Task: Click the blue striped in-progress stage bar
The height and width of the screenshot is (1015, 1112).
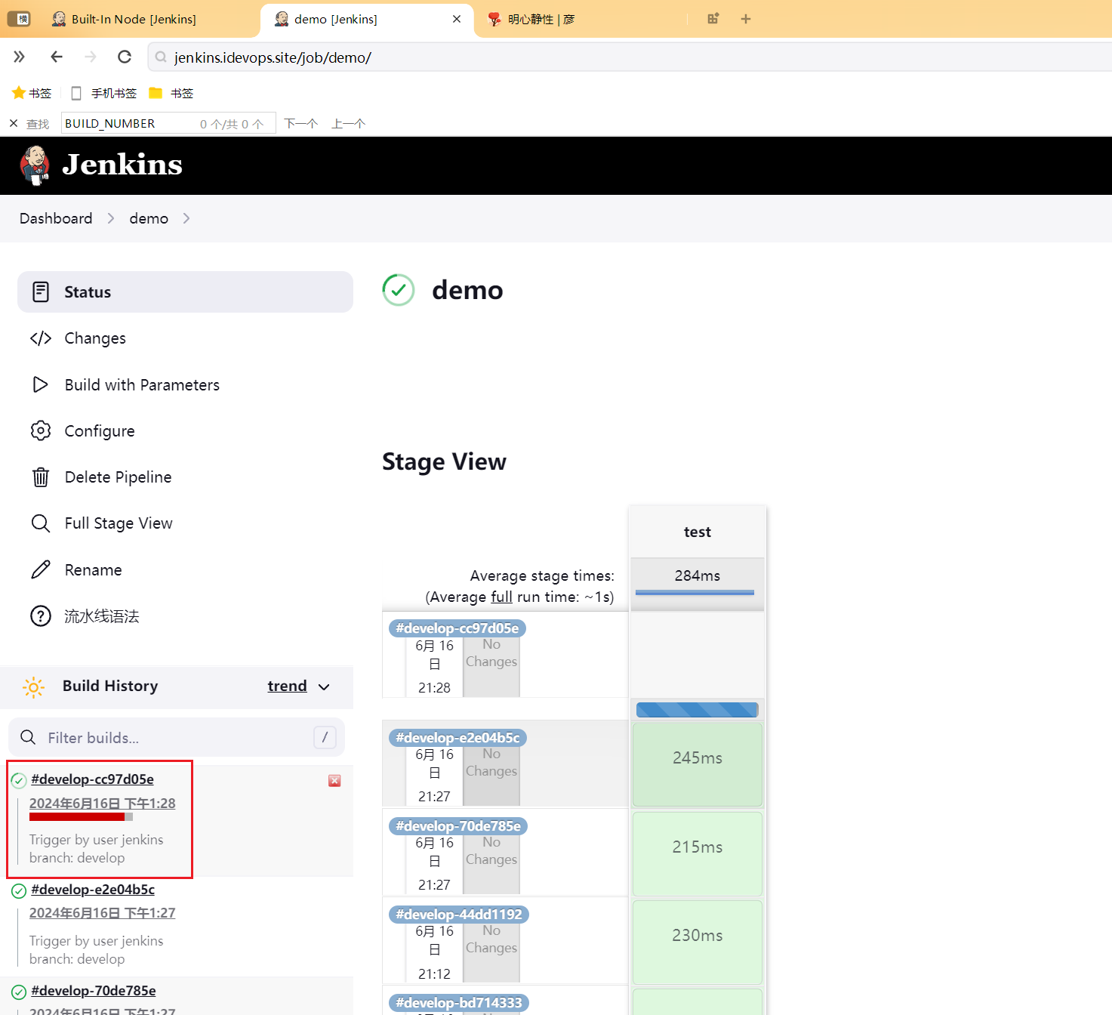Action: pos(697,710)
